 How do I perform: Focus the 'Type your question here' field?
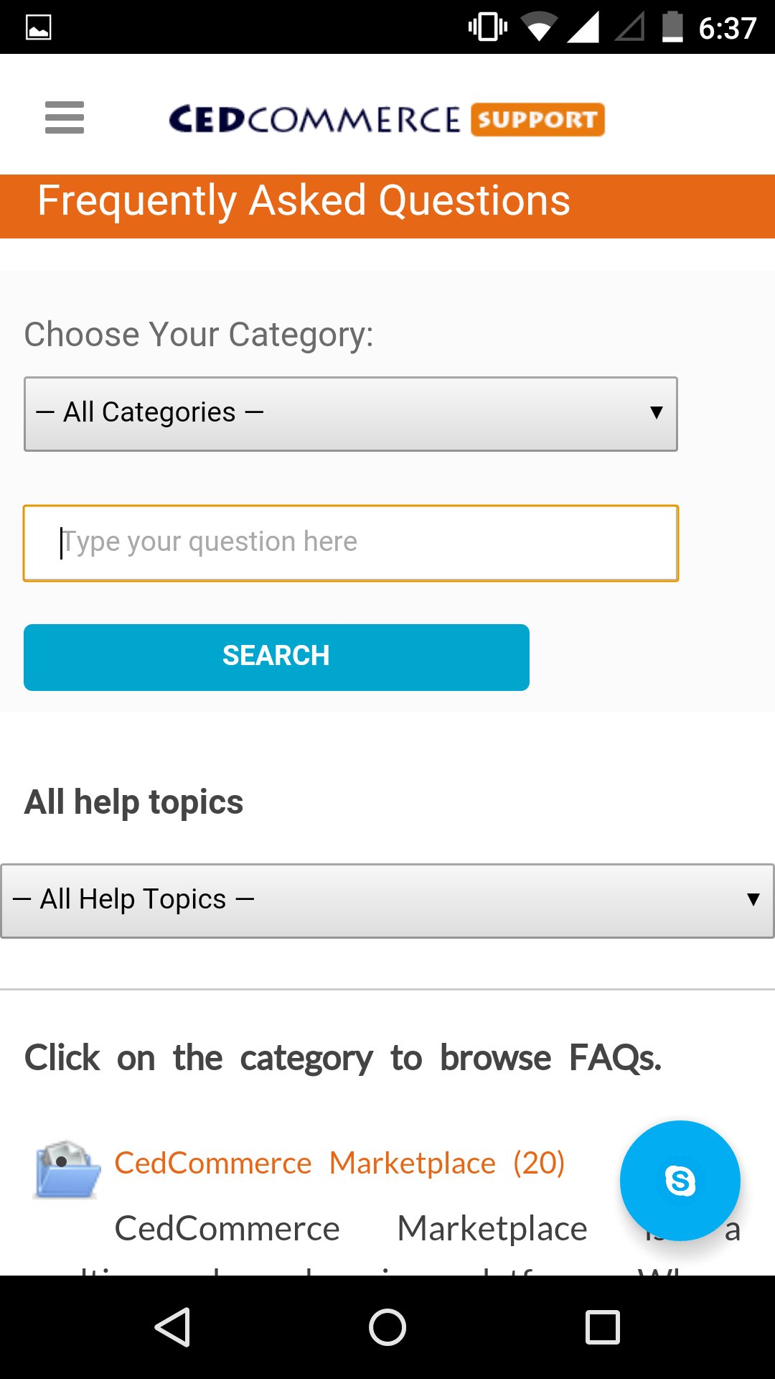(350, 543)
